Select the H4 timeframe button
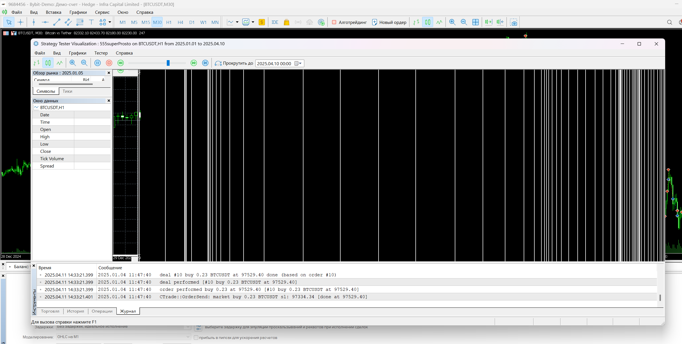The image size is (682, 344). (x=180, y=22)
